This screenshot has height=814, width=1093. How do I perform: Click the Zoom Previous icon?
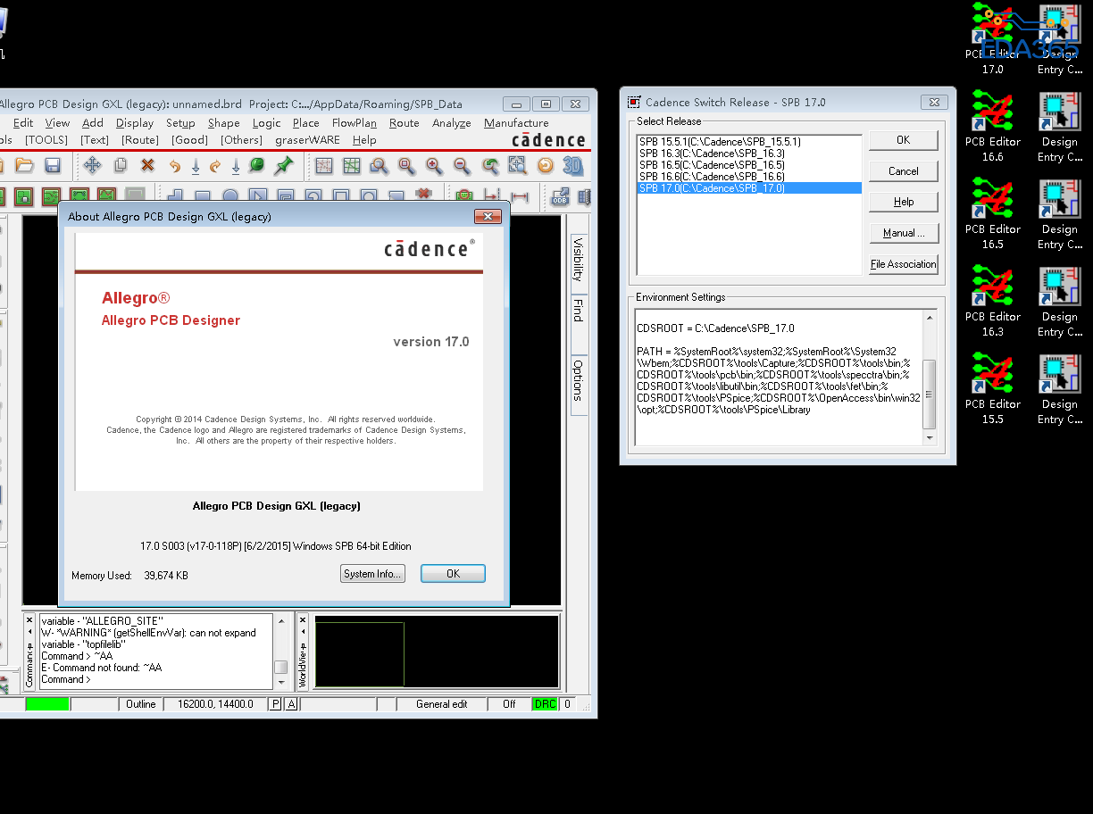pyautogui.click(x=490, y=165)
